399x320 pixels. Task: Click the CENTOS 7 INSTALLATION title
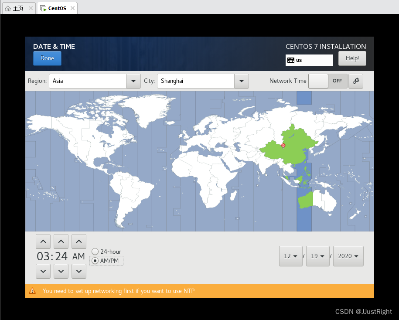[326, 47]
